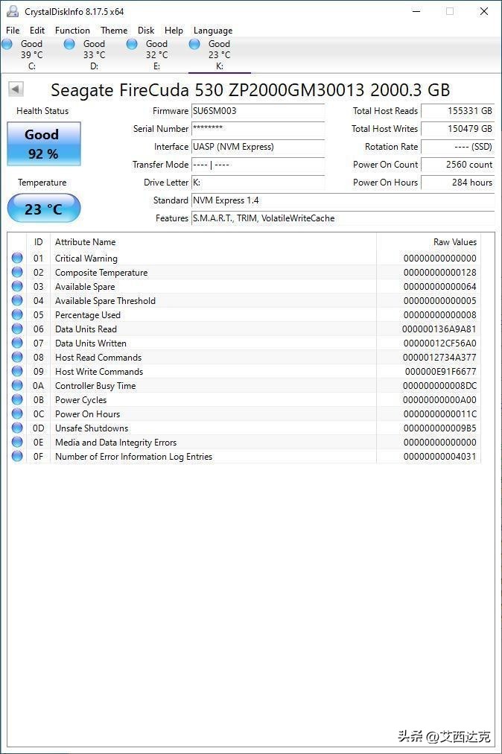Select drive K: status icon

pos(194,44)
